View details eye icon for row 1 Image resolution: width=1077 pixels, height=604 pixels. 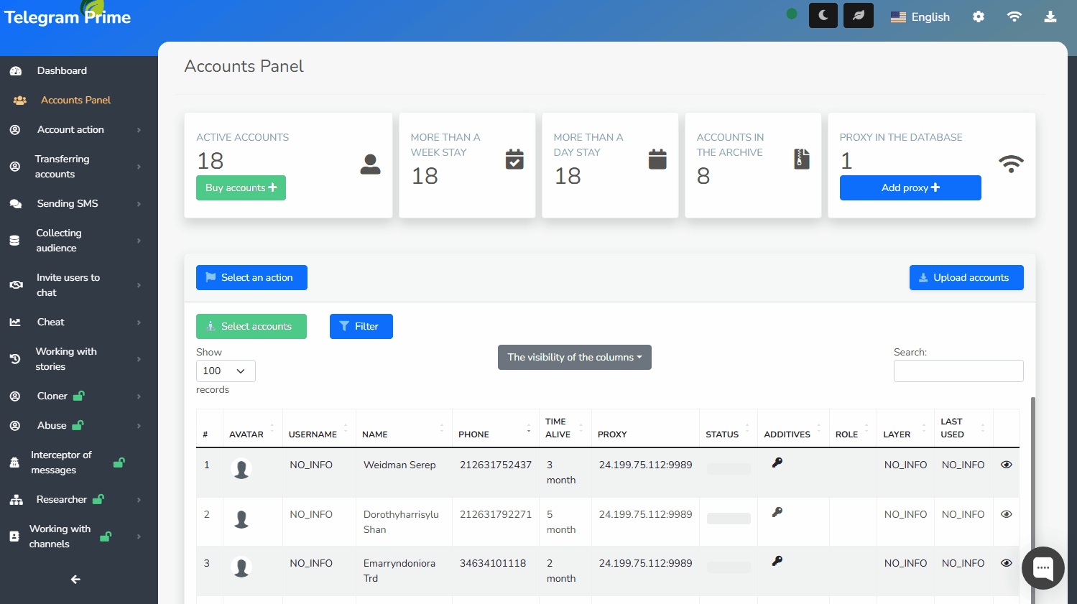point(1006,465)
